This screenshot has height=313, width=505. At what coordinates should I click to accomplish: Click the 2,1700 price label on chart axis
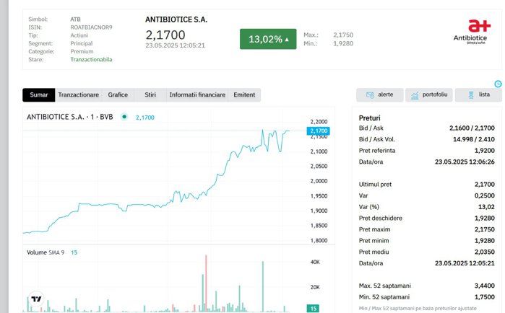click(318, 131)
